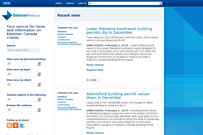
Task: Open the Twitter follow icon
Action: click(x=22, y=125)
